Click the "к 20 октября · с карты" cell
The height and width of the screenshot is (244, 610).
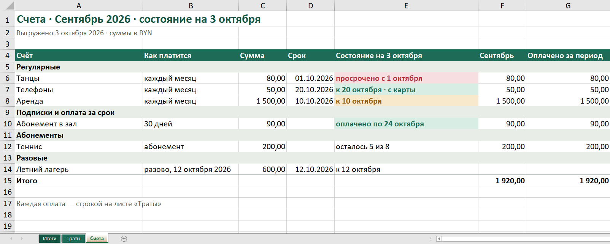[406, 90]
